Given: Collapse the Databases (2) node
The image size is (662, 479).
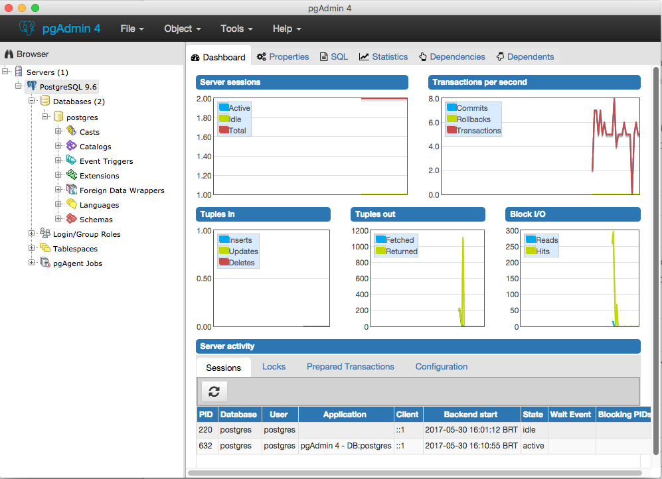Looking at the screenshot, I should pyautogui.click(x=32, y=100).
